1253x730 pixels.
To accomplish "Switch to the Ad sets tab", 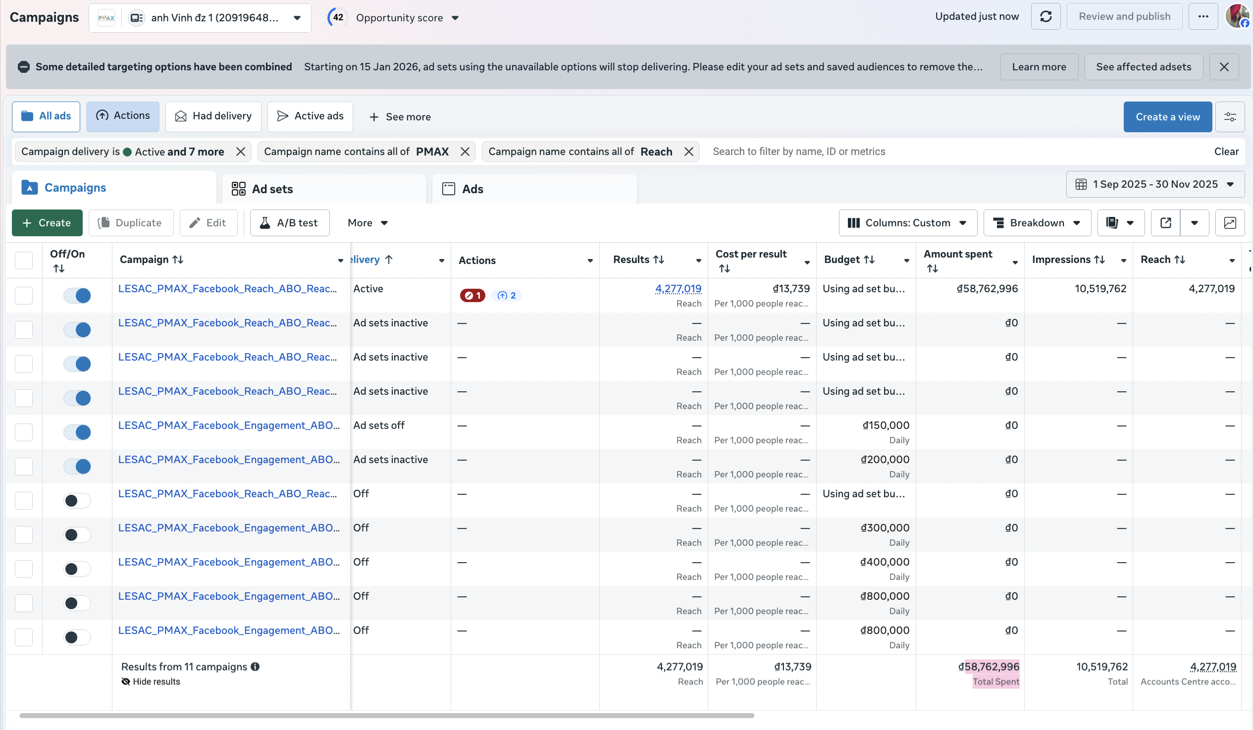I will tap(272, 189).
